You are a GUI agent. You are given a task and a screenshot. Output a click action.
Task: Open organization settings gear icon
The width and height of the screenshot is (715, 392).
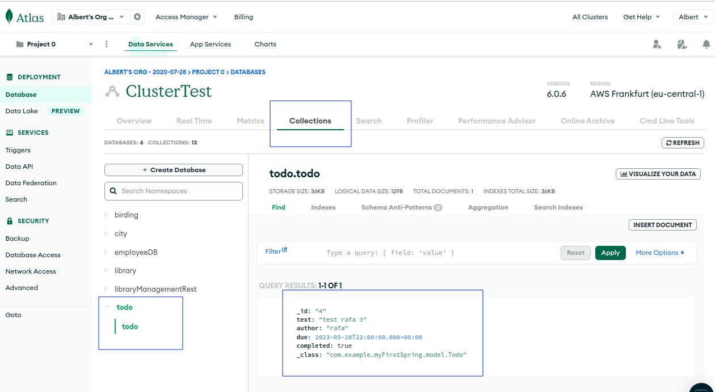[x=137, y=17]
